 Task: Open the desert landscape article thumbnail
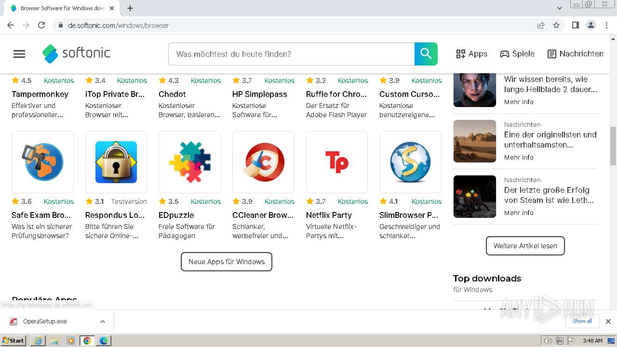475,141
